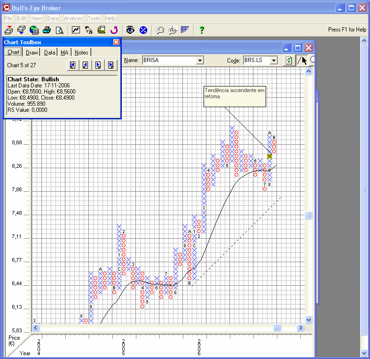Click the green question mark help icon
370x359 pixels.
pos(202,30)
